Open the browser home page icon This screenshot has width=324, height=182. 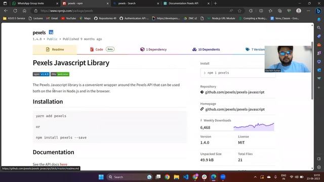click(x=24, y=11)
